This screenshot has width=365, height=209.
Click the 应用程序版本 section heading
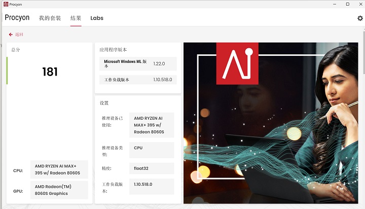click(x=113, y=50)
